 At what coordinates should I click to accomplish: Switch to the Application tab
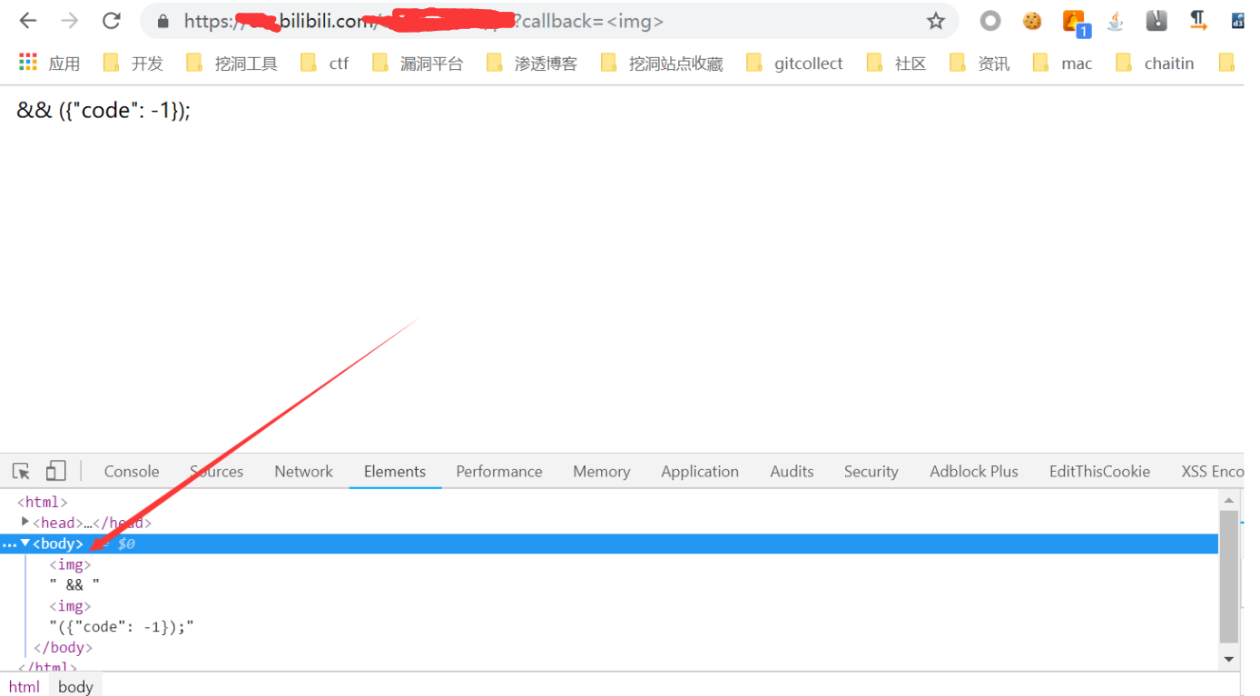(x=700, y=471)
